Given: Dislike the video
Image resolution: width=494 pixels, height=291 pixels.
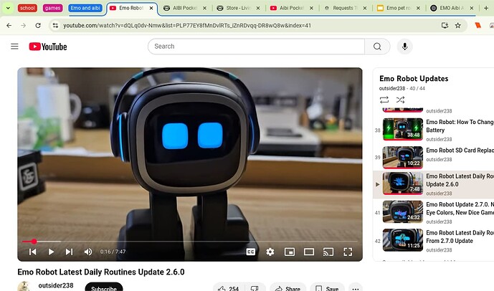Looking at the screenshot, I should point(255,288).
